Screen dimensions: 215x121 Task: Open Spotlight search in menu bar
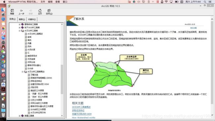[205, 2]
